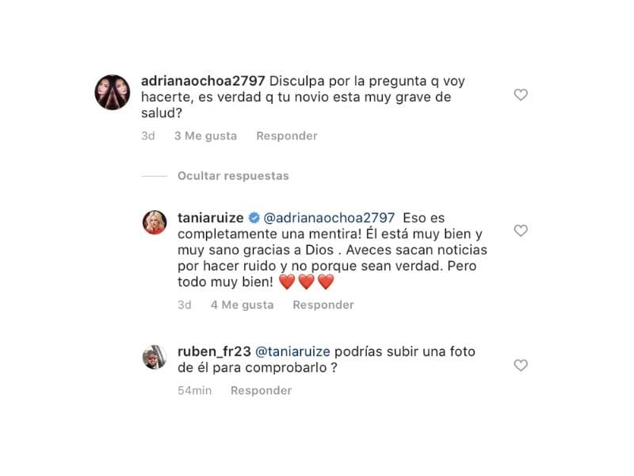View the 3 Me gusta likes list
The height and width of the screenshot is (476, 634).
click(205, 136)
